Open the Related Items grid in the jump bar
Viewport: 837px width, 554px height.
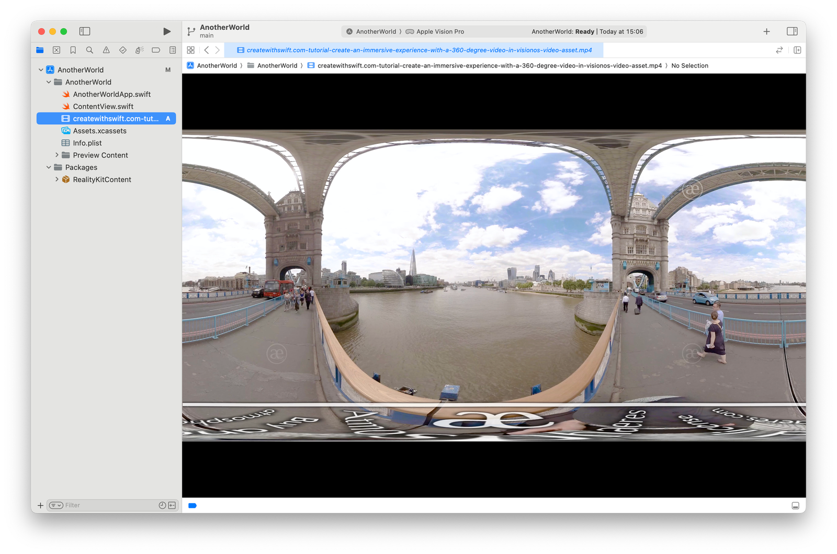coord(191,50)
